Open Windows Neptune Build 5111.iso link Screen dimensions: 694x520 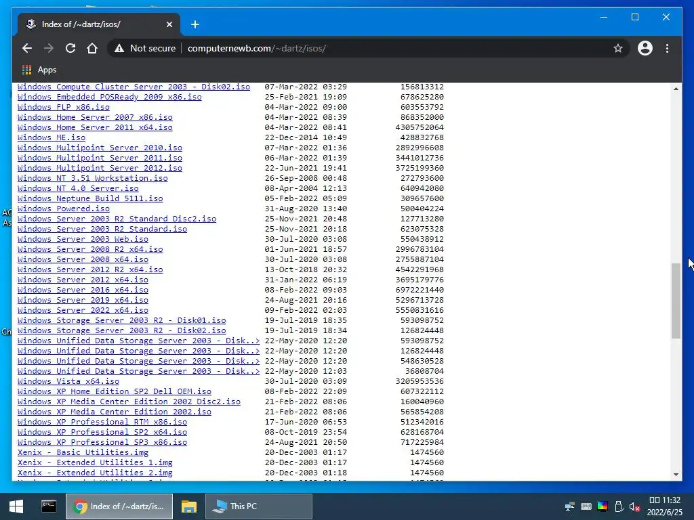(x=90, y=198)
